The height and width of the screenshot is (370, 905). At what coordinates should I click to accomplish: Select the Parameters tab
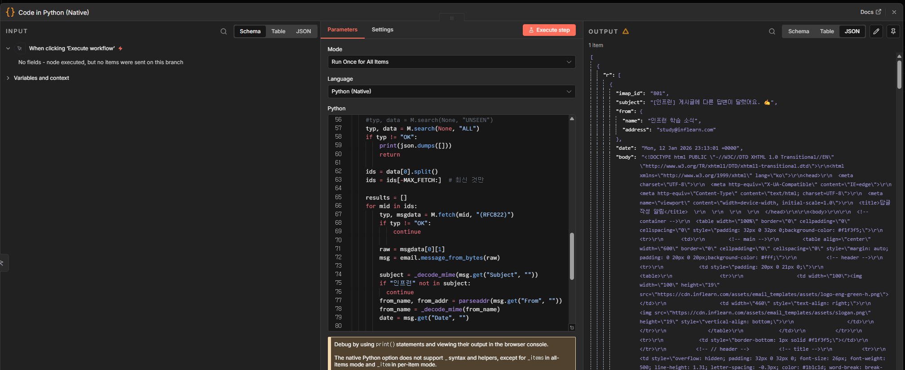[342, 30]
